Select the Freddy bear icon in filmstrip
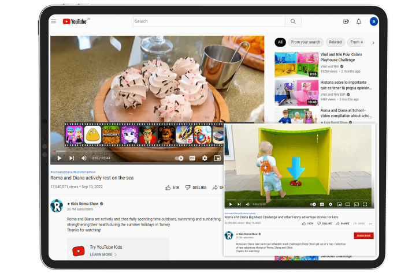Screen dimensions: 412x277 click(166, 134)
